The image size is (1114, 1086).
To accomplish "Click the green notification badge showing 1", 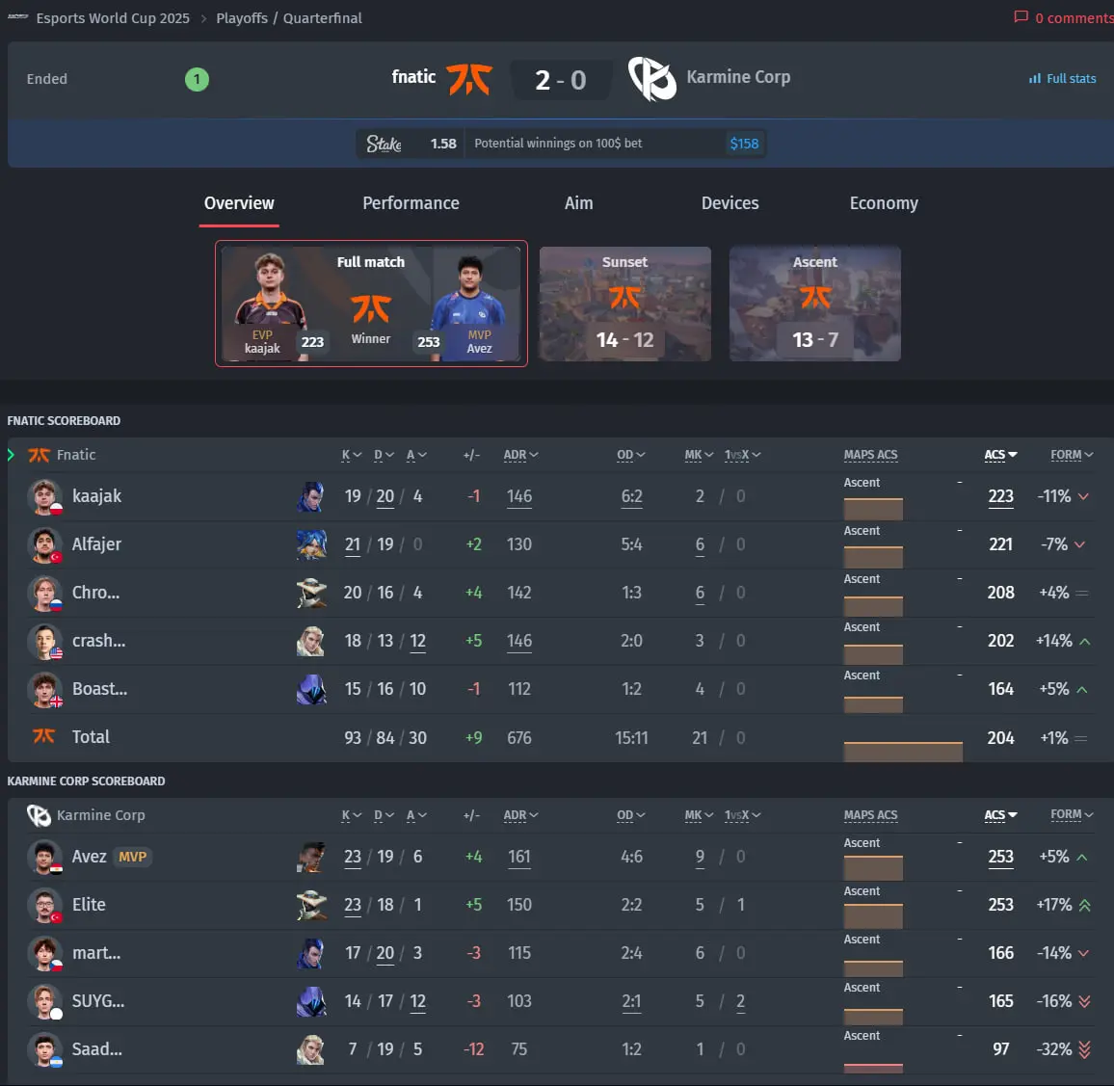I will [197, 79].
